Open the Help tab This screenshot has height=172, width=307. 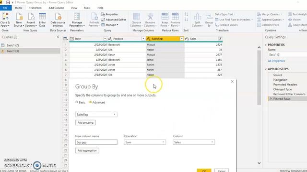tap(100, 8)
